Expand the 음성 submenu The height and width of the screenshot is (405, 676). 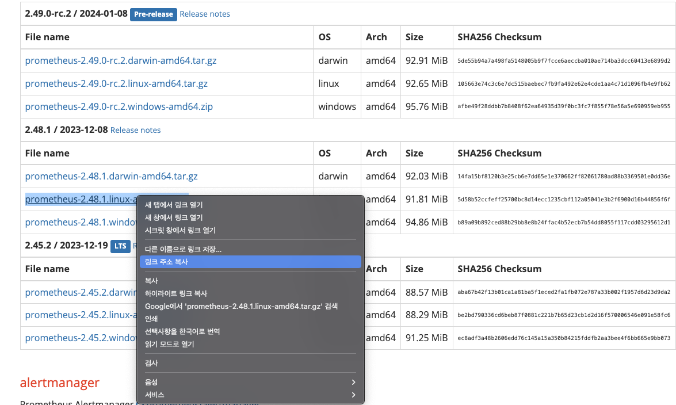point(152,382)
